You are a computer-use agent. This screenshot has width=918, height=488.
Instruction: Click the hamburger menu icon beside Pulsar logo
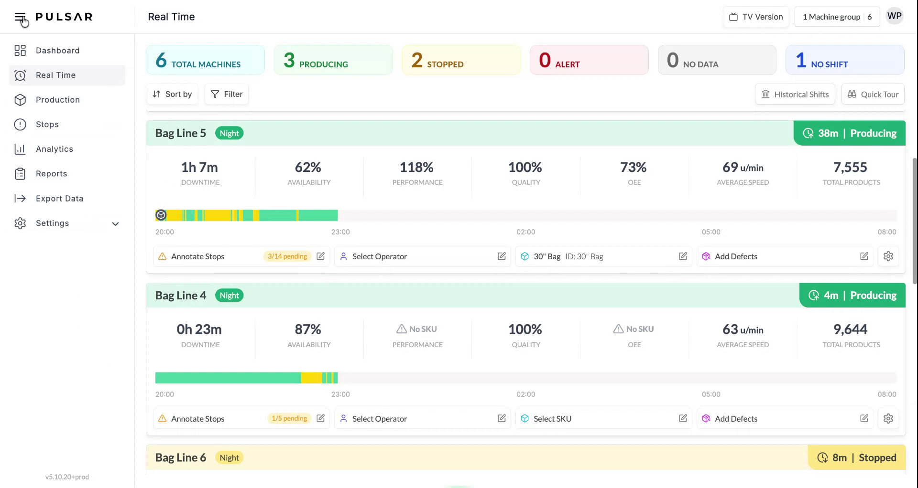point(20,18)
